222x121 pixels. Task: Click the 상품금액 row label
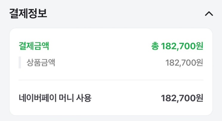tap(41, 63)
